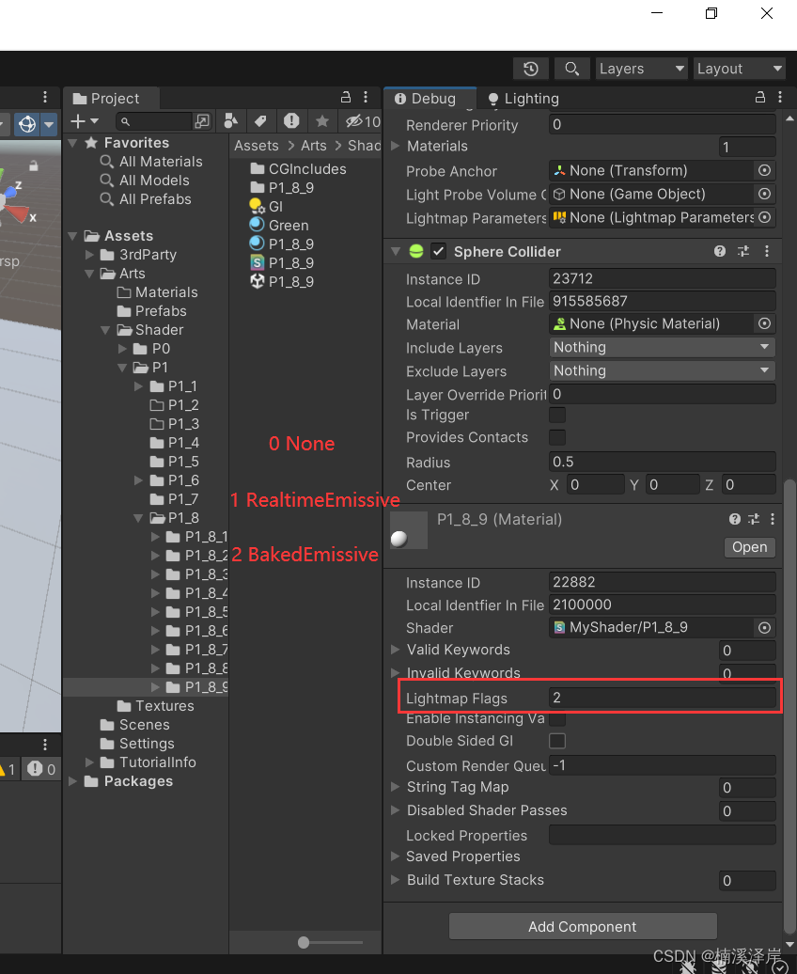Click the Sphere Collider help icon
Image resolution: width=797 pixels, height=974 pixels.
tap(719, 251)
